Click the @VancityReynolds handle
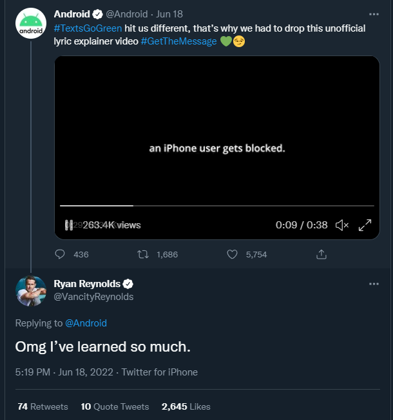The width and height of the screenshot is (393, 420). coord(93,297)
